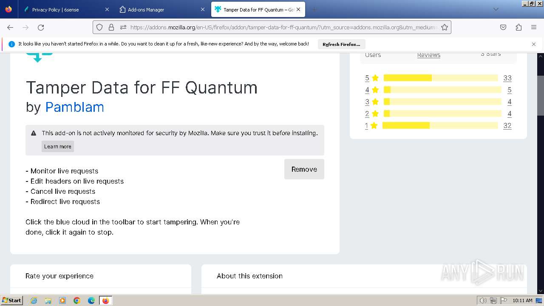Open site permissions icon in address bar
Image resolution: width=544 pixels, height=306 pixels.
pos(123,27)
